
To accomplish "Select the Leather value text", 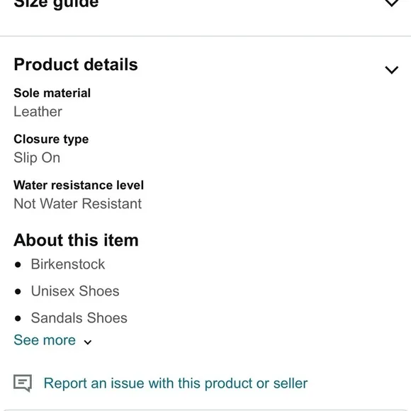I will (38, 112).
